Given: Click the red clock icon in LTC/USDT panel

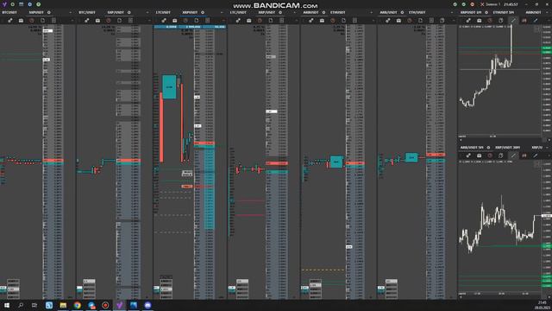Looking at the screenshot, I should point(260,21).
